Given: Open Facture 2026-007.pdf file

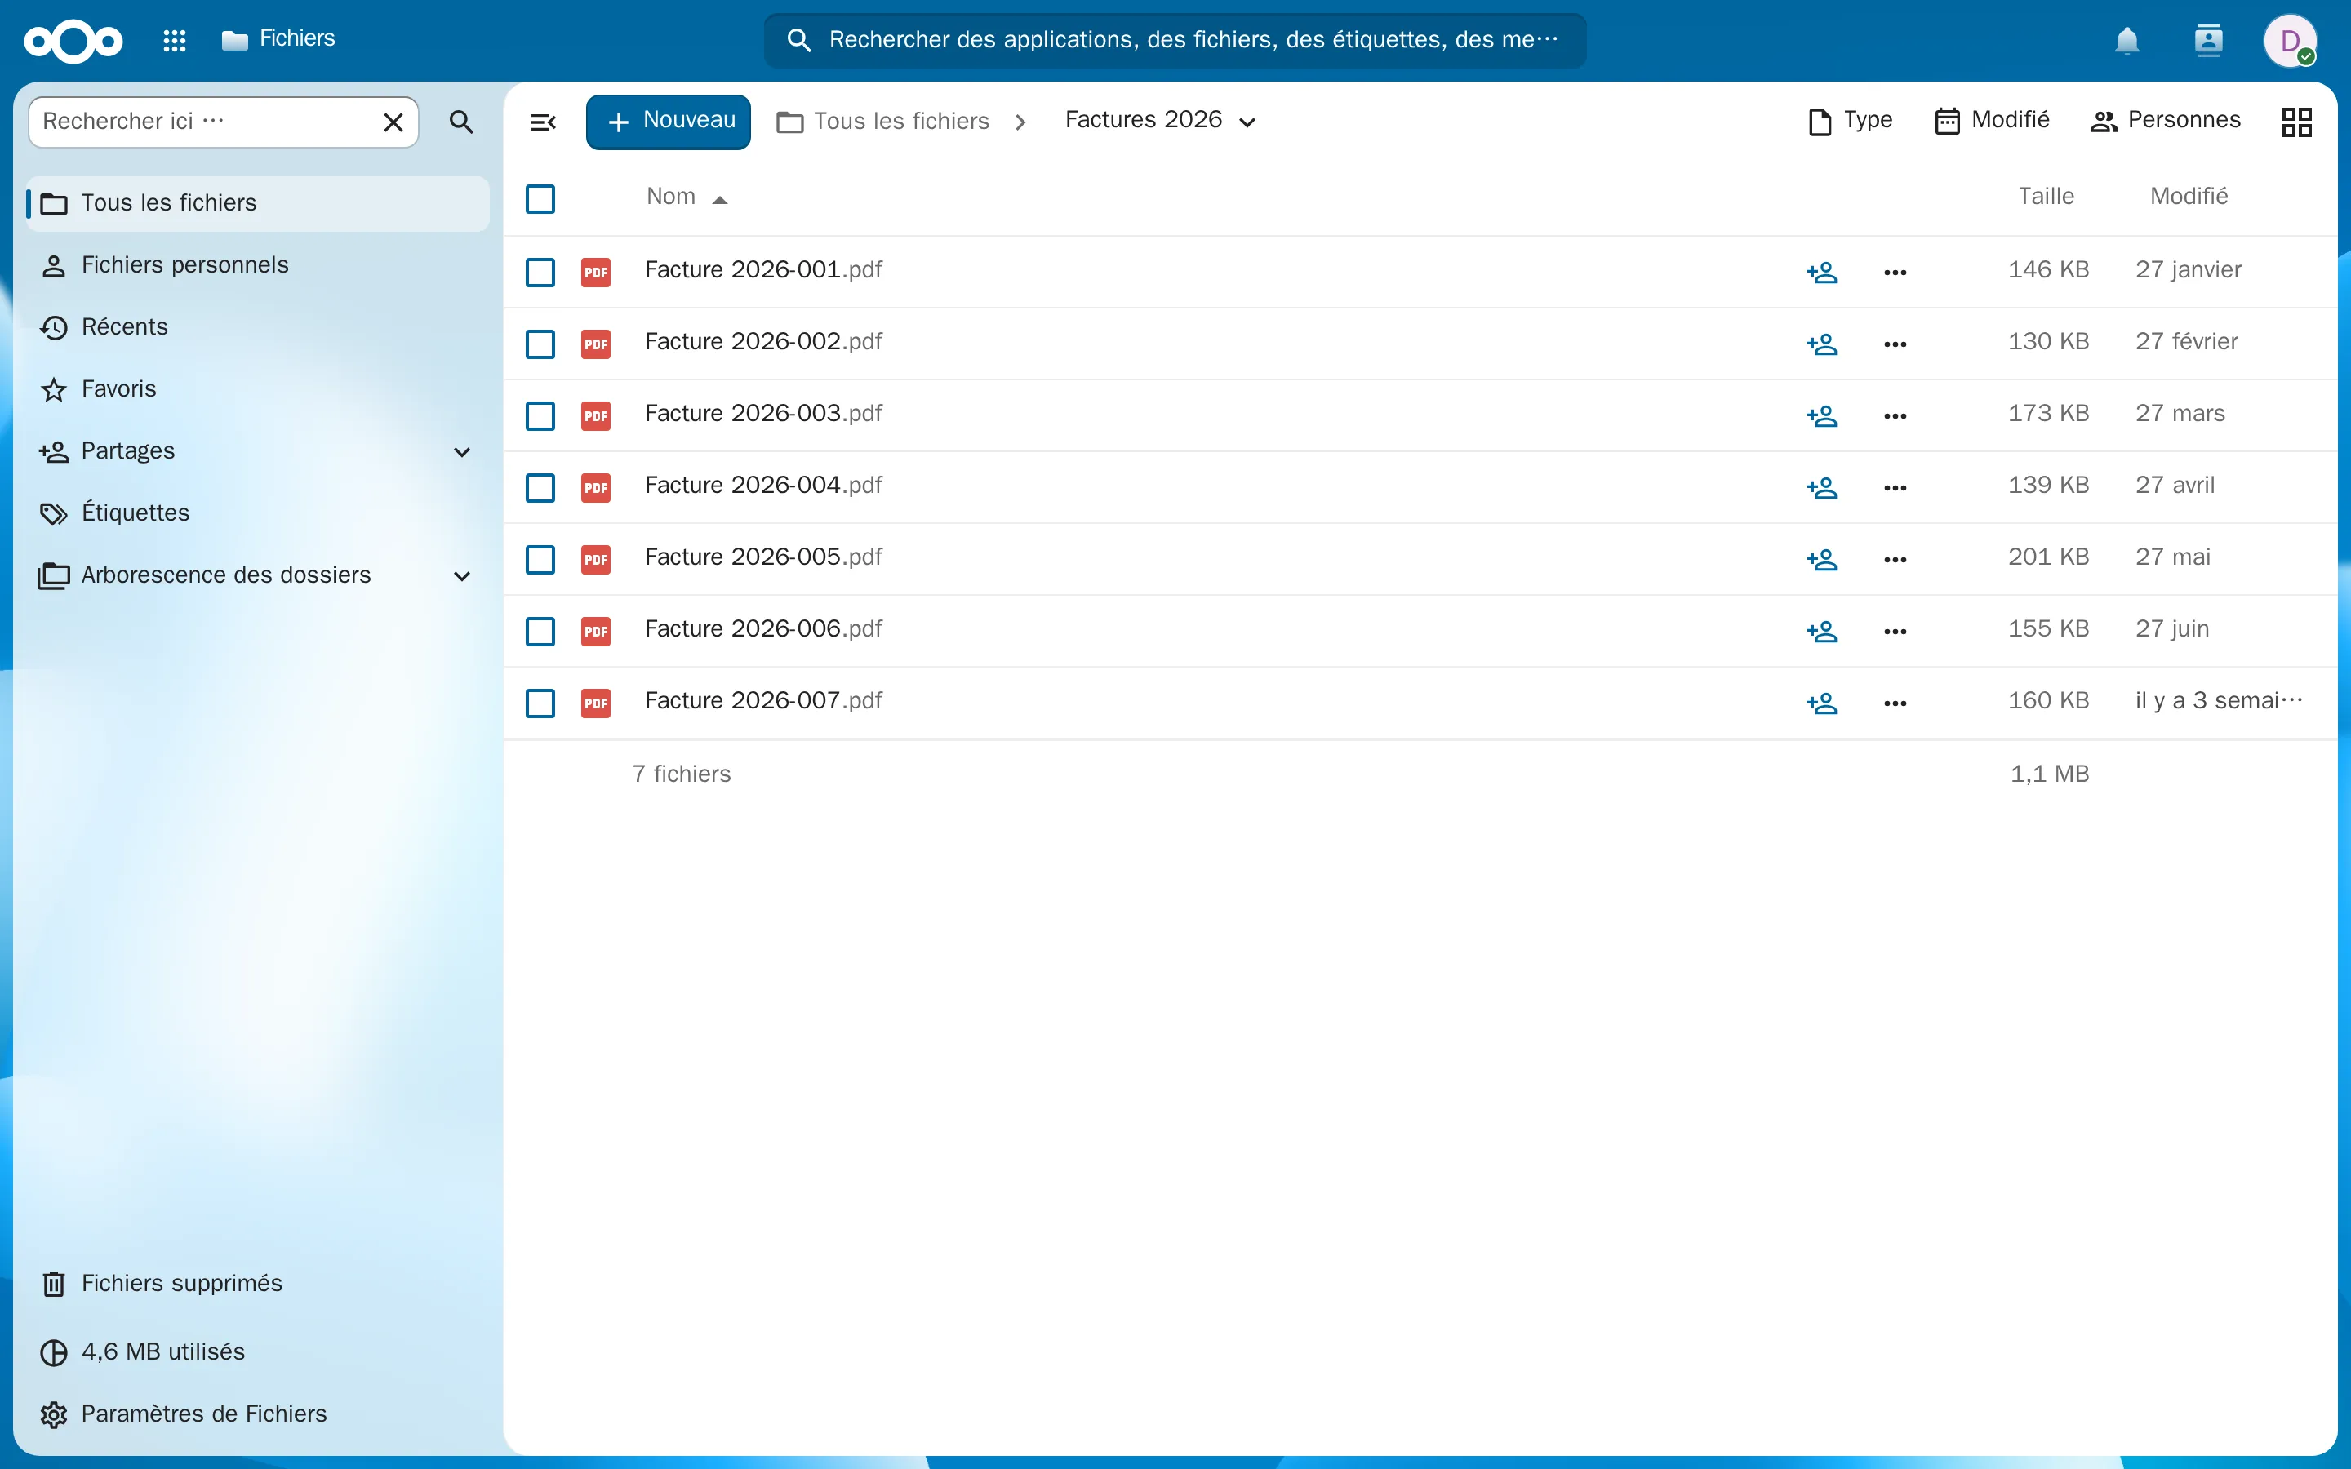Looking at the screenshot, I should point(763,702).
